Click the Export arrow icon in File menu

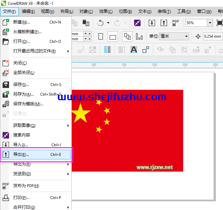(x=6, y=154)
